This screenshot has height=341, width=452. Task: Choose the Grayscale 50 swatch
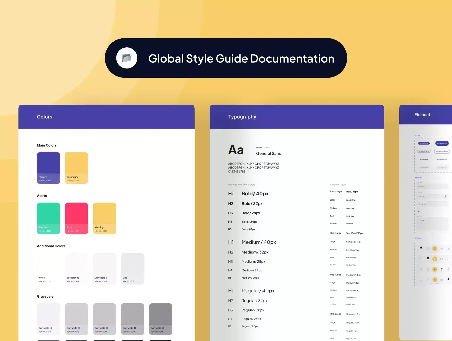(160, 319)
